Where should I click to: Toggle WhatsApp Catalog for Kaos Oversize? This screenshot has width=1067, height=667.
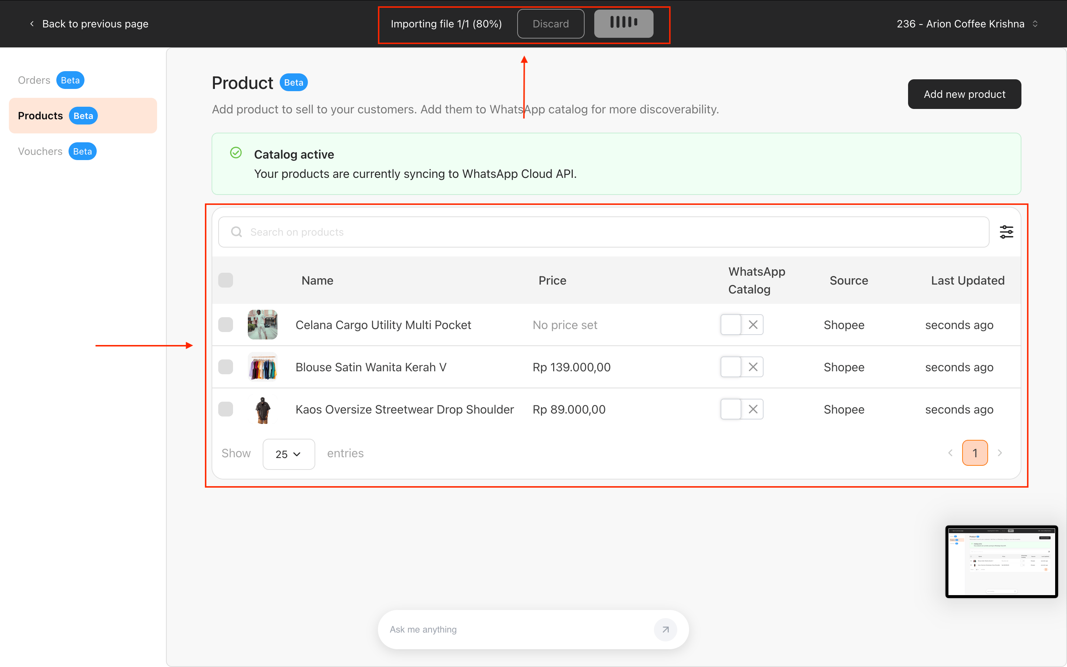[742, 409]
